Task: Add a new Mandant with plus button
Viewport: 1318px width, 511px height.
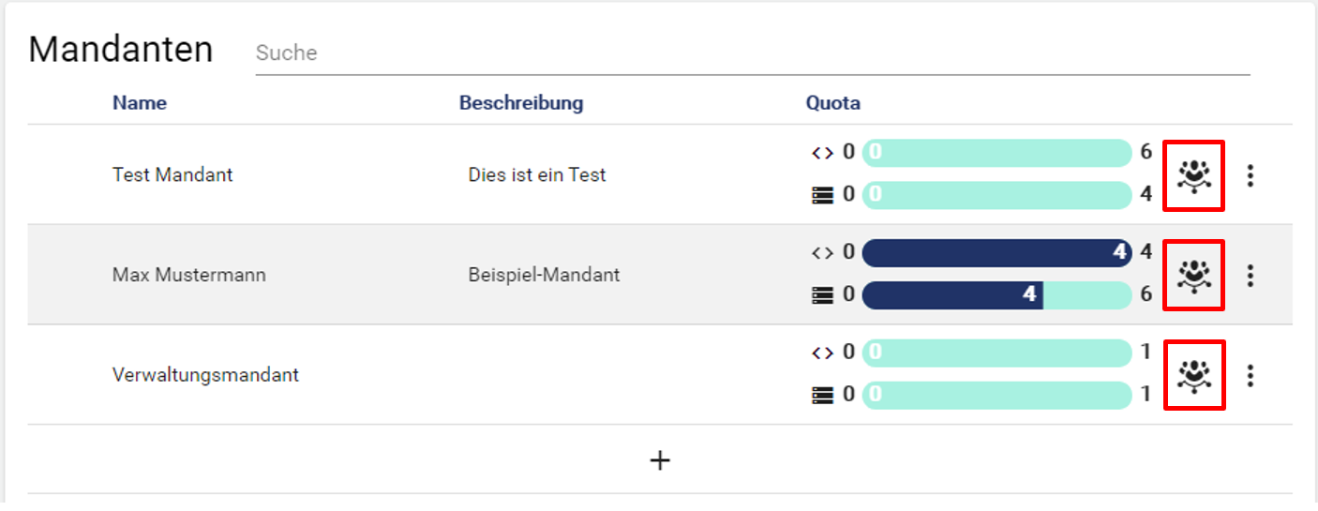Action: tap(660, 459)
